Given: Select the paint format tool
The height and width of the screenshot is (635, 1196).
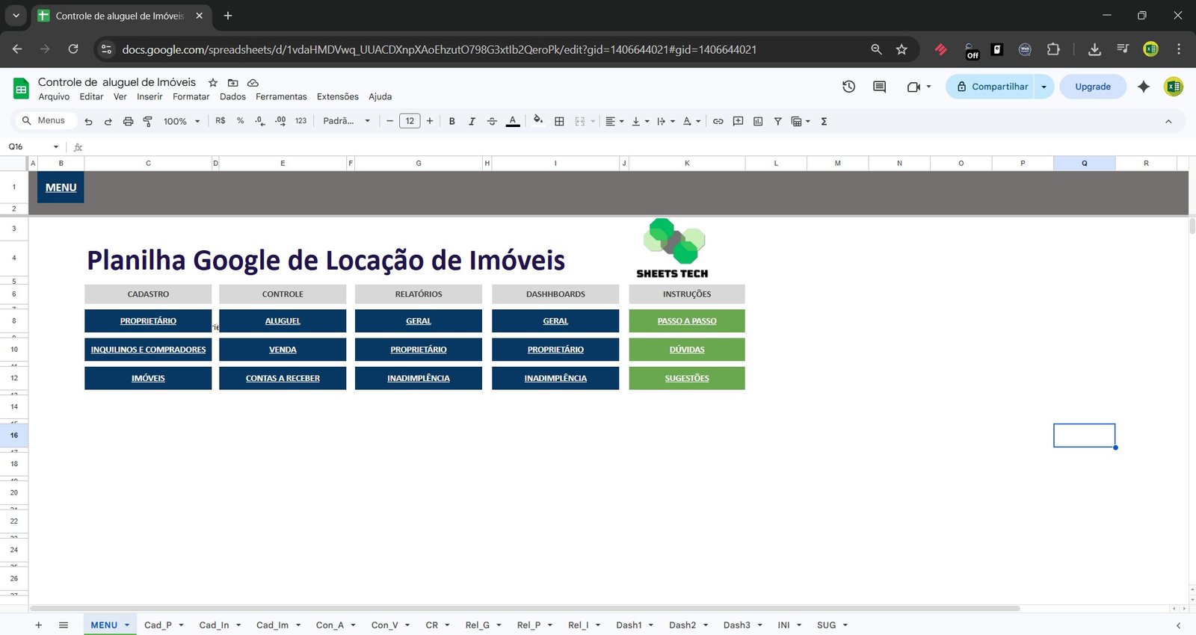Looking at the screenshot, I should tap(148, 121).
